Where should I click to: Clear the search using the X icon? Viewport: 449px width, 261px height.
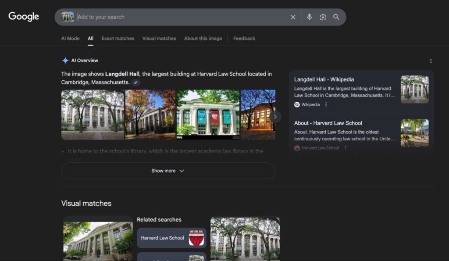click(x=293, y=17)
